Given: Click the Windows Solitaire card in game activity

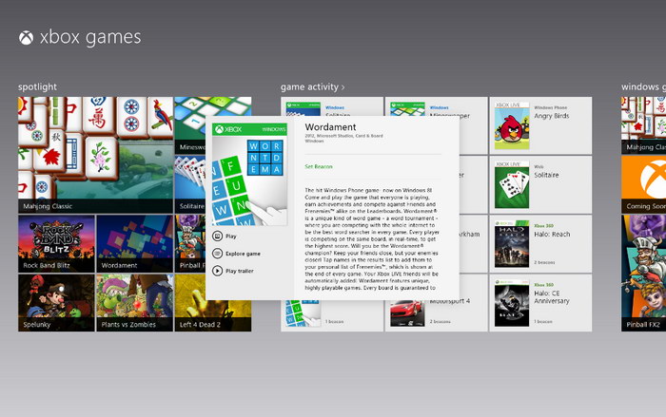Looking at the screenshot, I should 332,106.
